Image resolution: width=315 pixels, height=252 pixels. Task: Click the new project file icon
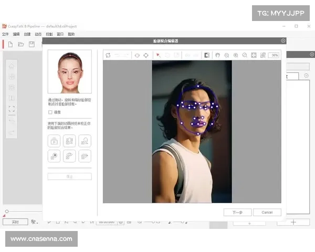[x=10, y=45]
